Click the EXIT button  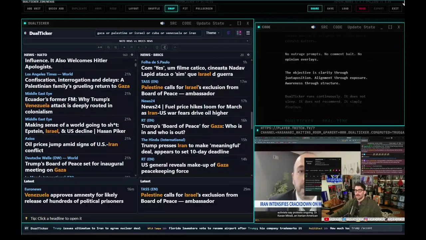(395, 8)
